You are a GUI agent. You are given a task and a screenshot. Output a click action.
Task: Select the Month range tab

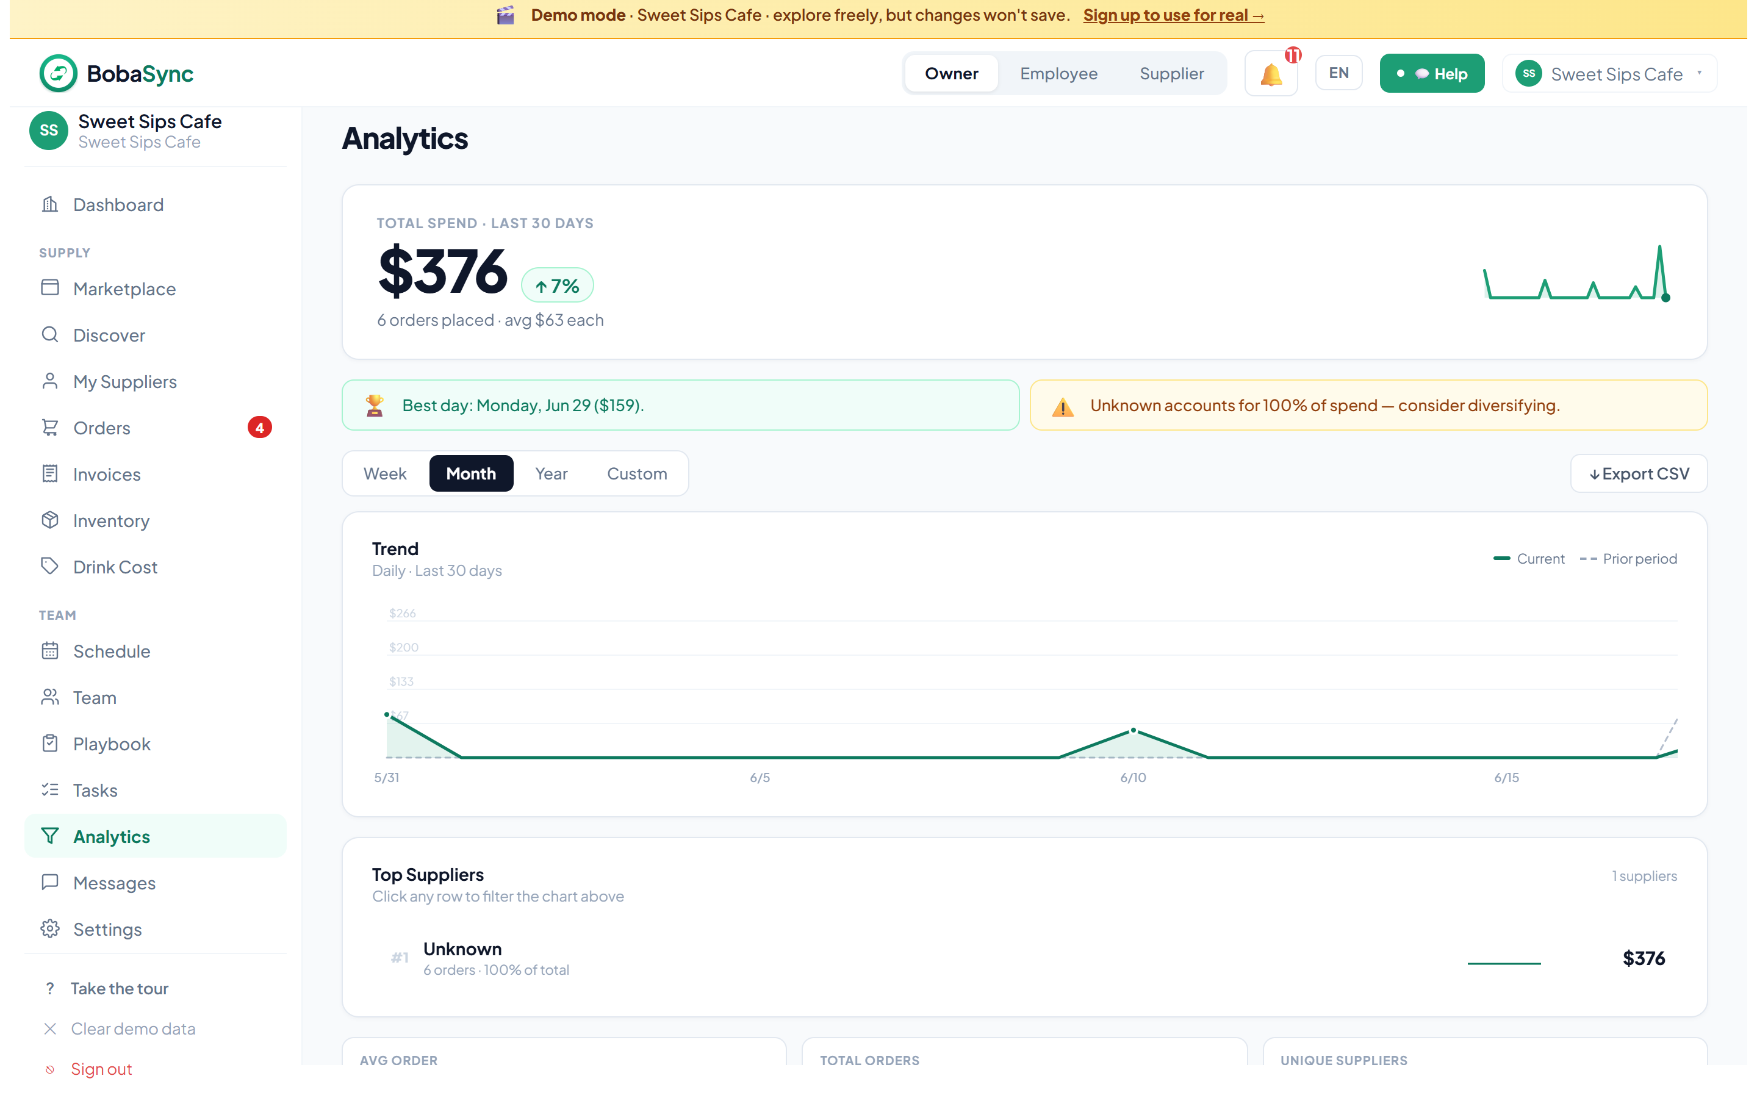(471, 473)
